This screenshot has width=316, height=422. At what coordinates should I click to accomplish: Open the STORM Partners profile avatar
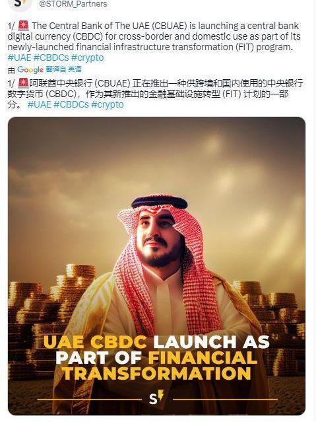point(20,4)
